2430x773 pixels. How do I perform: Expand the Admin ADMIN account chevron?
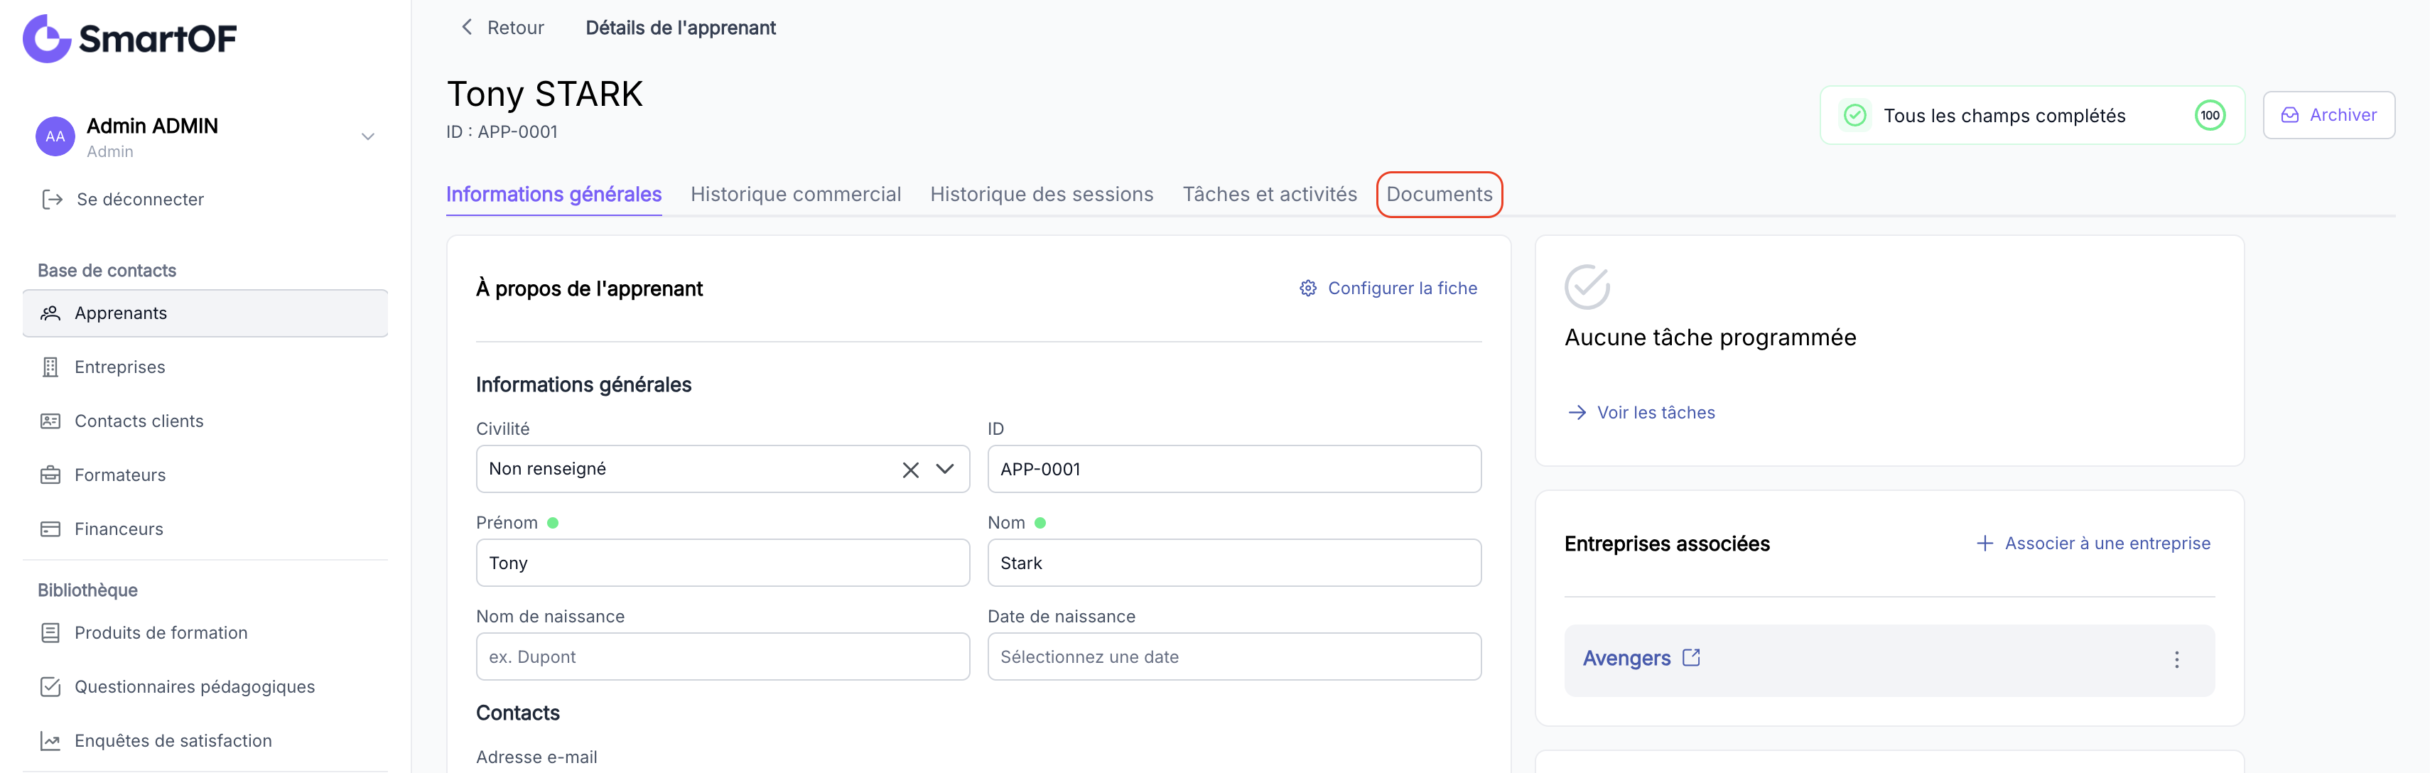(x=368, y=137)
